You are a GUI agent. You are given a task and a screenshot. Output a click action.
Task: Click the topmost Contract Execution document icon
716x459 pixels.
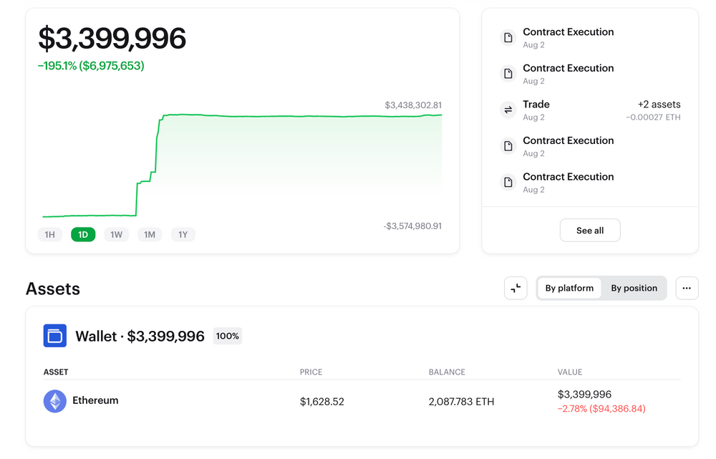(x=508, y=37)
